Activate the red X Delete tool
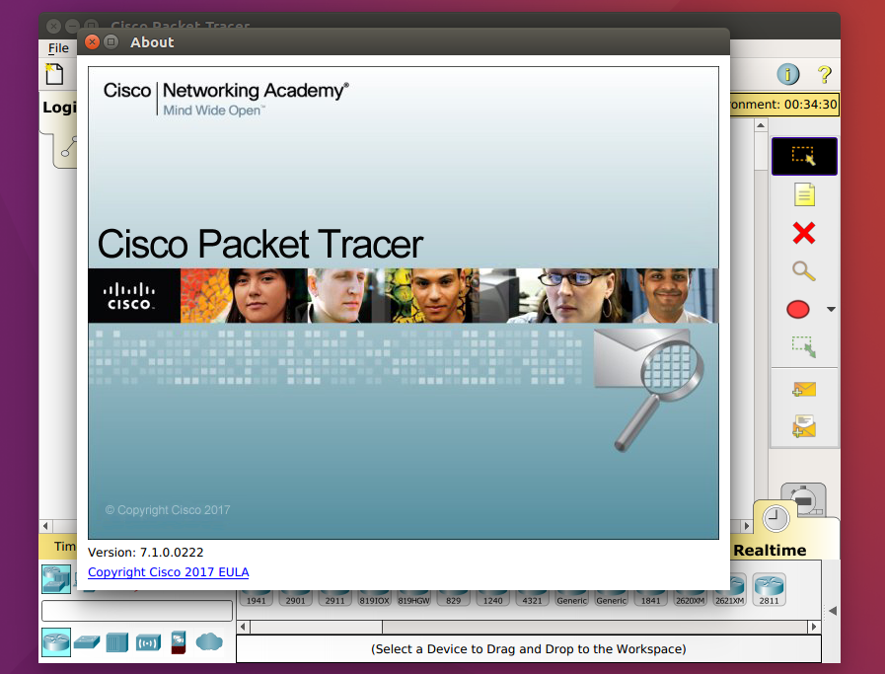This screenshot has height=674, width=885. click(804, 233)
